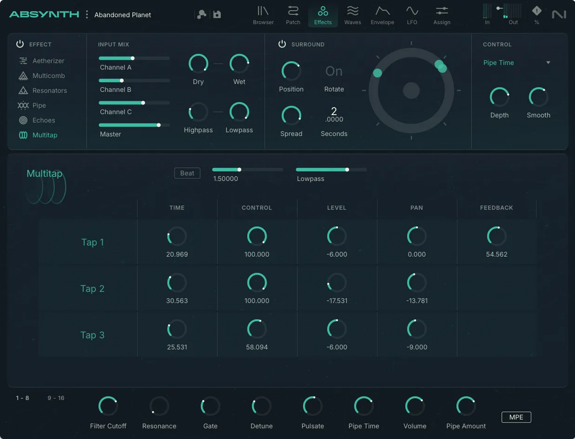Toggle the Effect section power button
The height and width of the screenshot is (439, 575).
click(x=20, y=44)
